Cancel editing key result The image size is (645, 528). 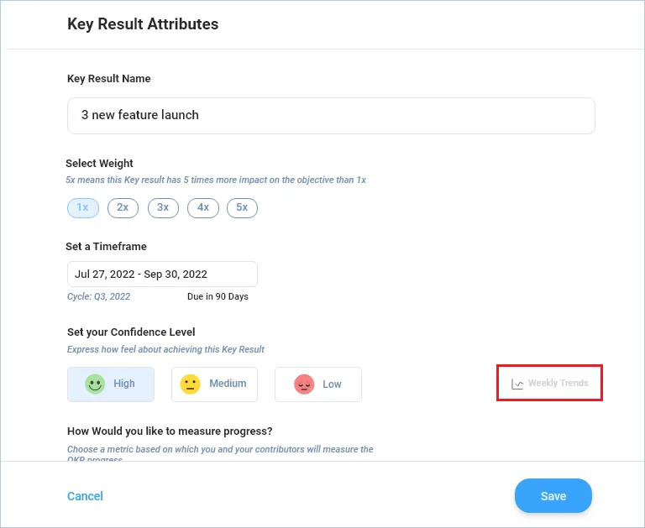pyautogui.click(x=85, y=496)
